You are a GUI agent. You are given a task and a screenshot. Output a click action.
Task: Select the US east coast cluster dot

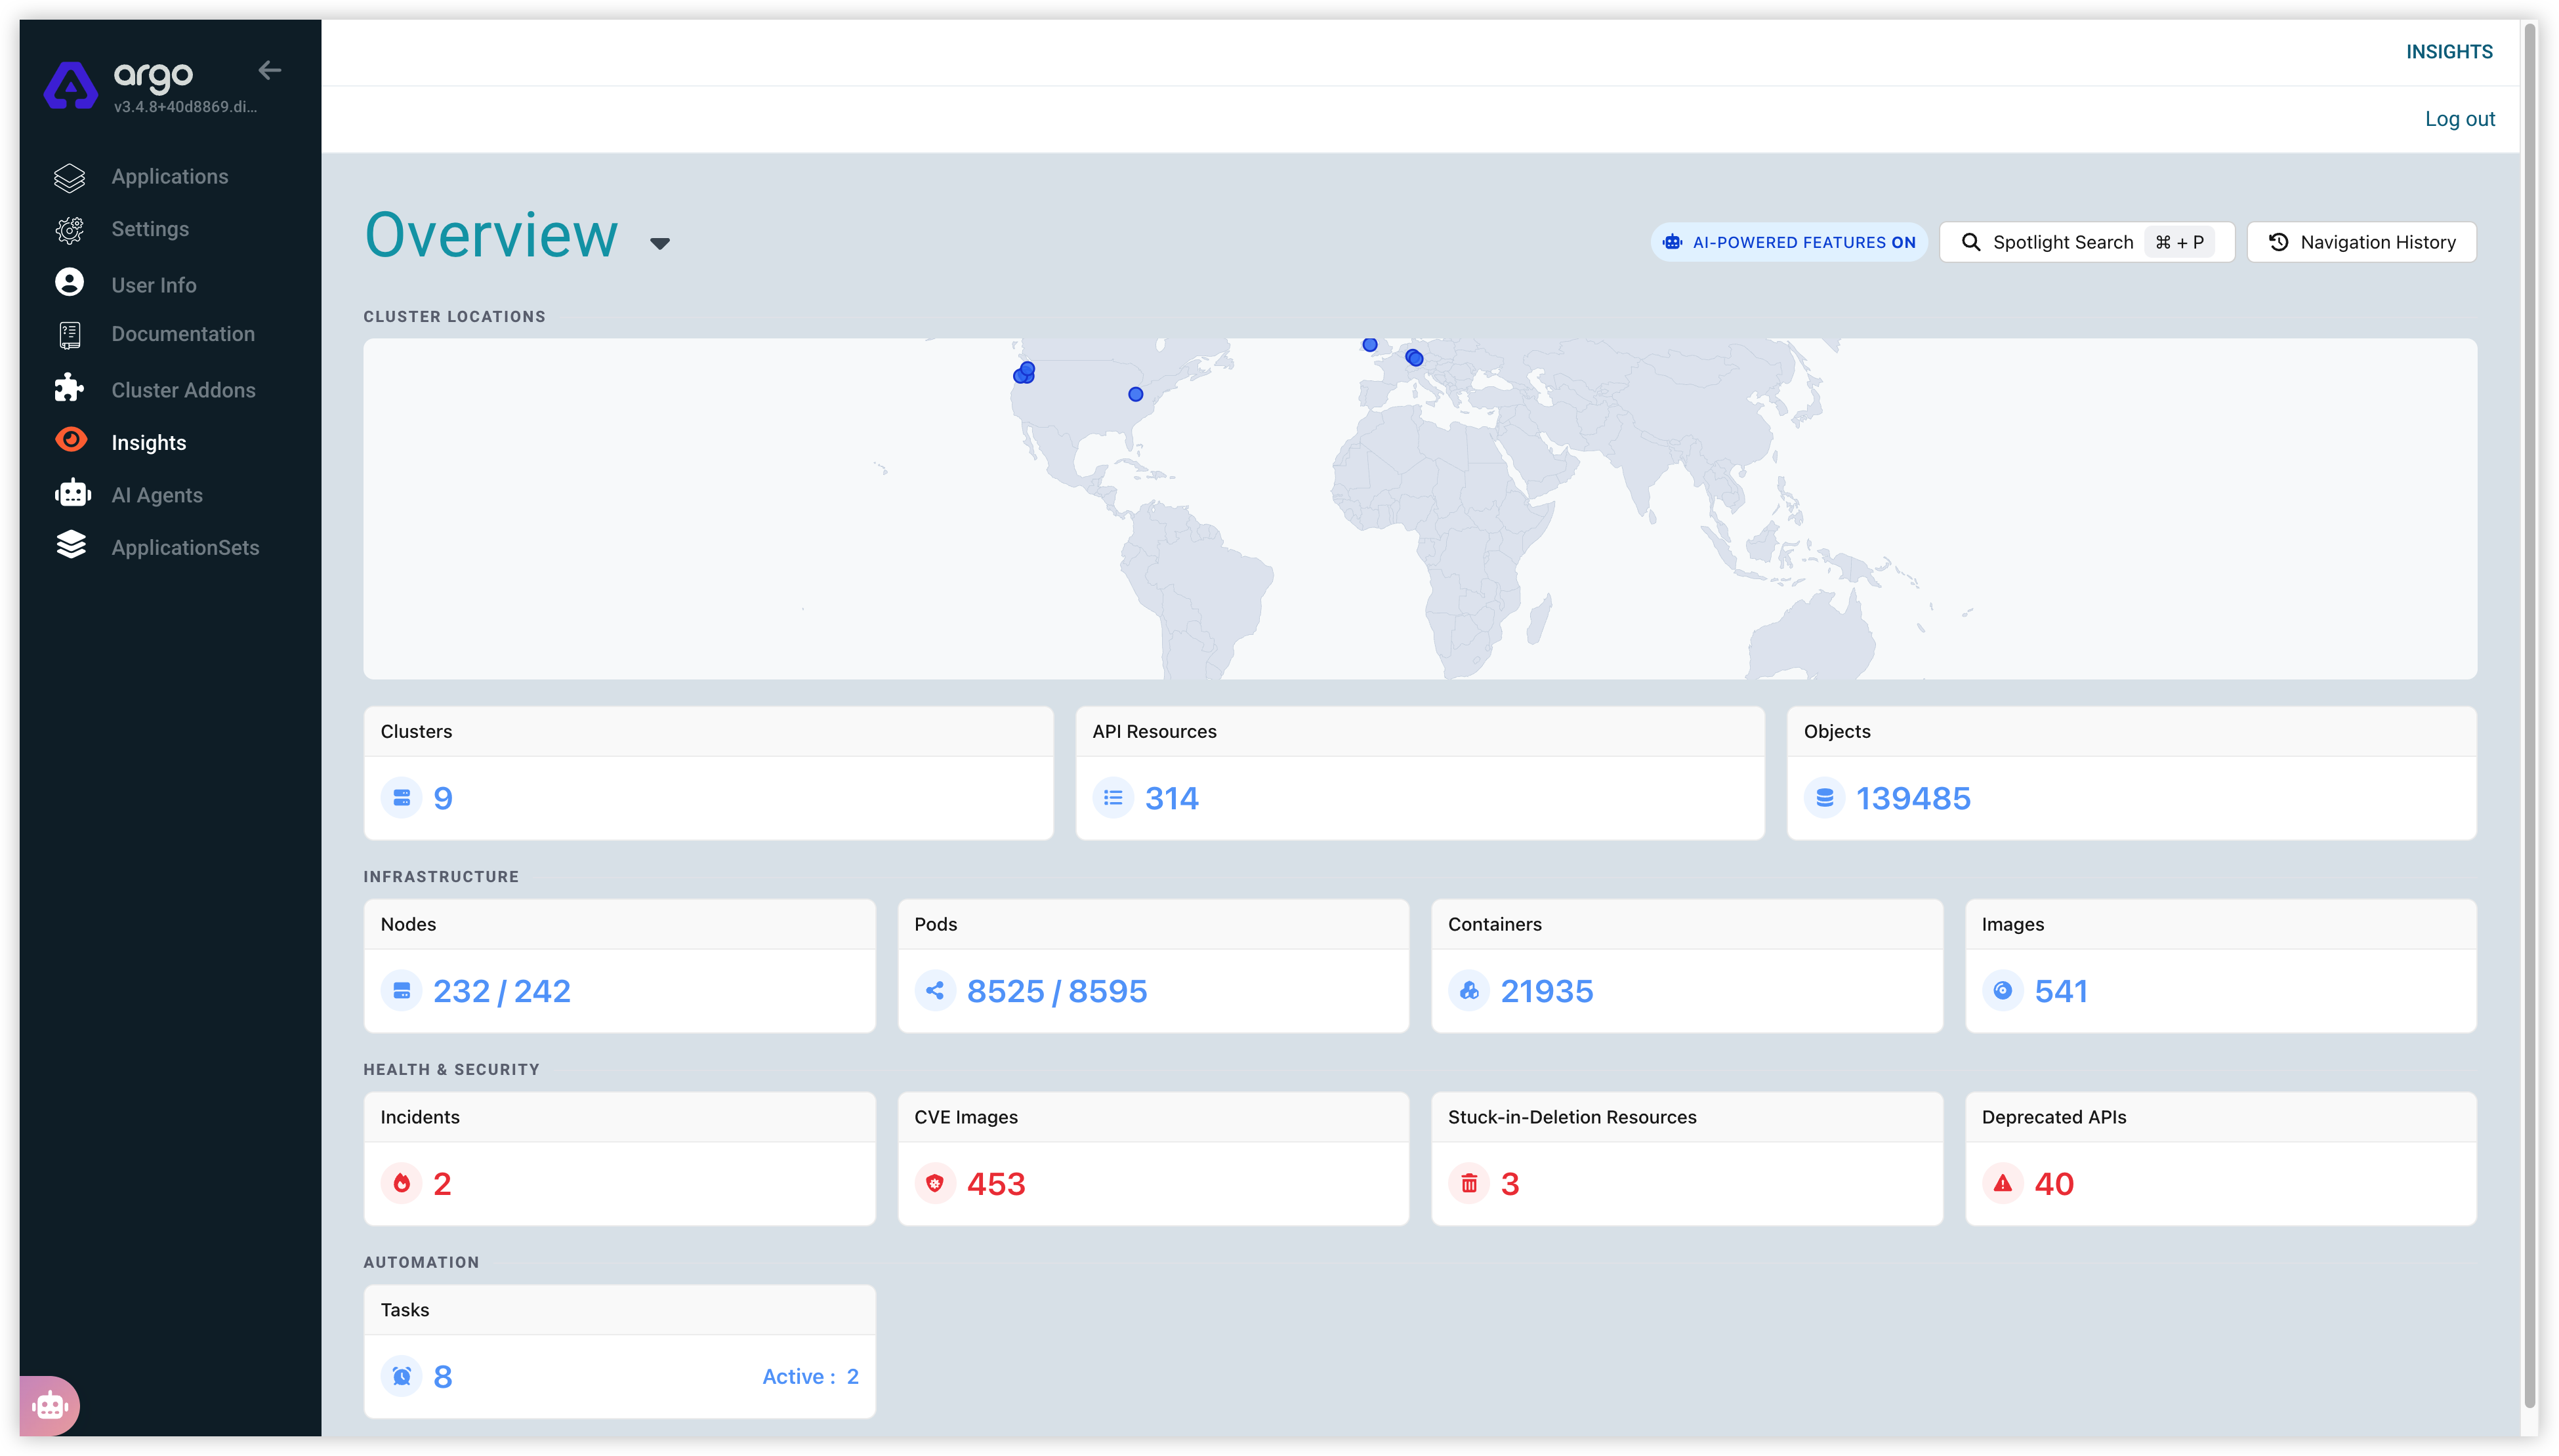pos(1134,394)
